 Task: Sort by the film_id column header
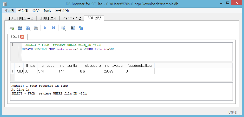(30, 66)
